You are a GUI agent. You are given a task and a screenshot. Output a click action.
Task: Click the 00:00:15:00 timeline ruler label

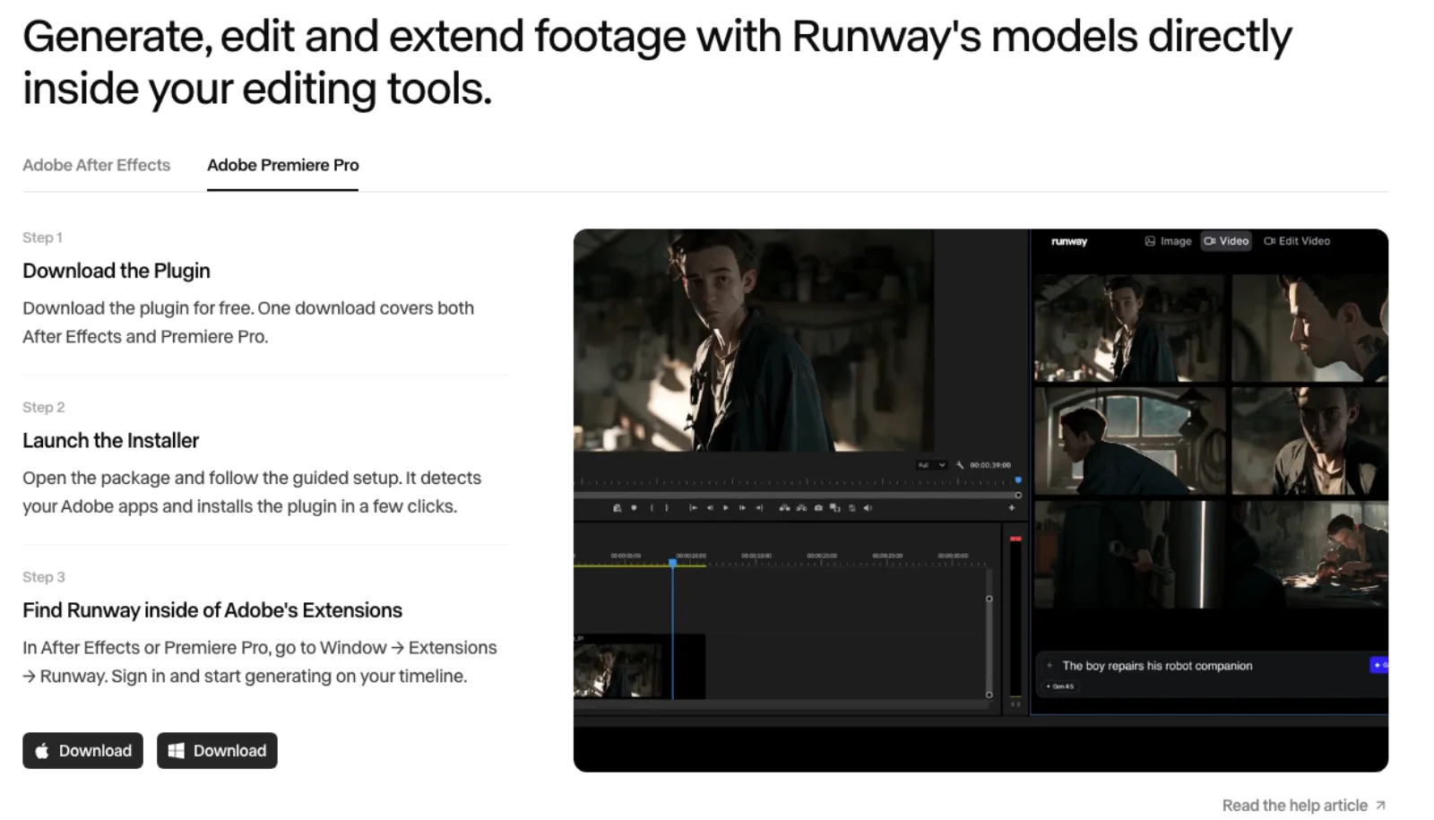click(756, 556)
